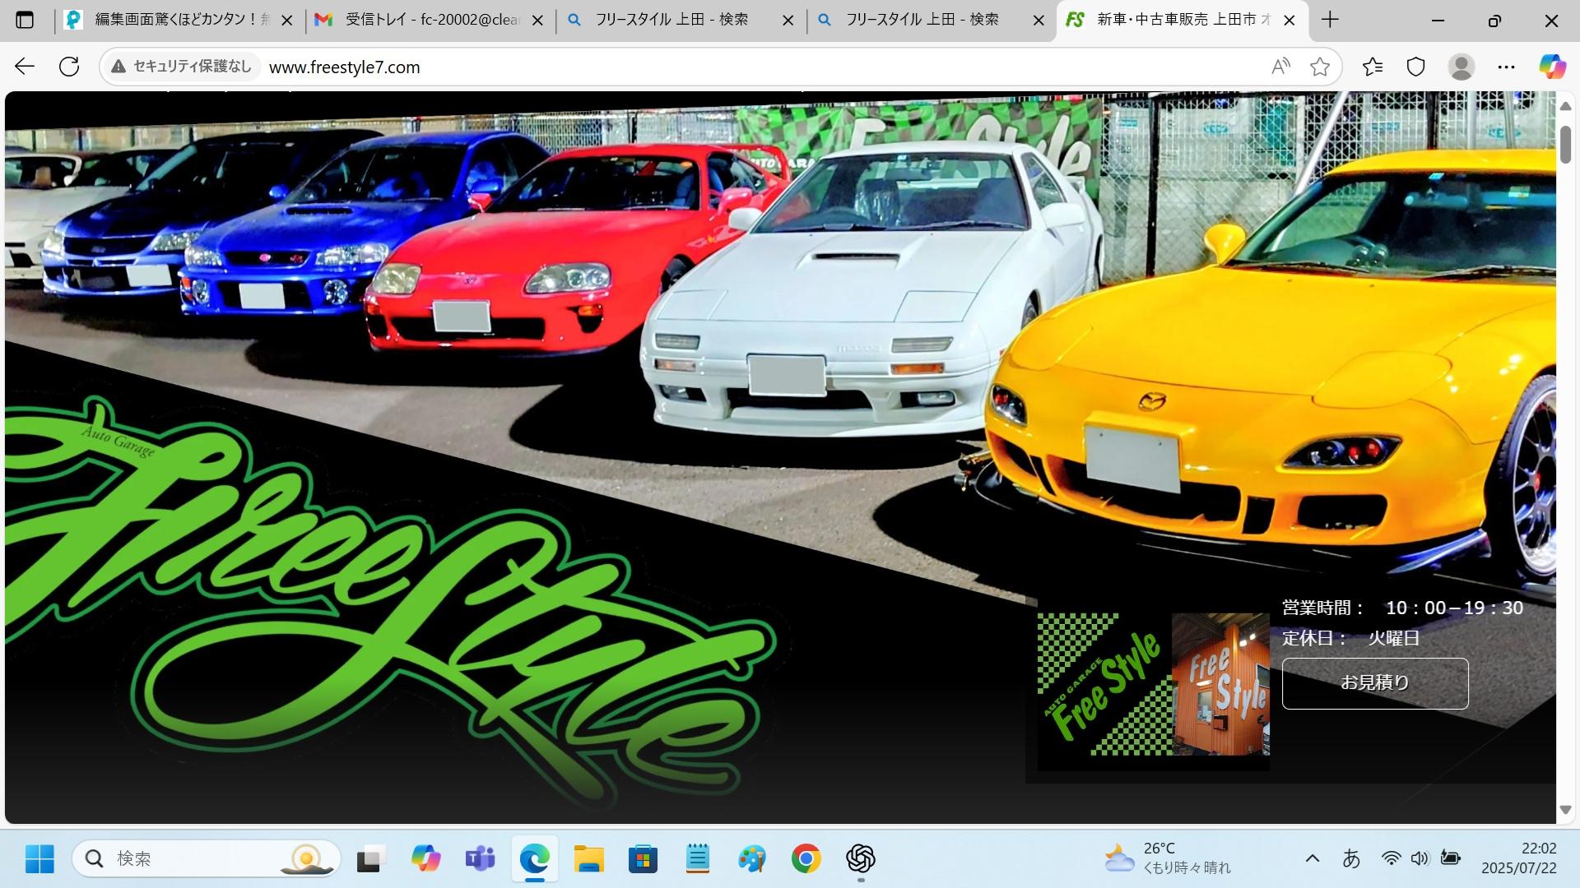The height and width of the screenshot is (888, 1580).
Task: Reload the page with refresh icon
Action: coord(69,67)
